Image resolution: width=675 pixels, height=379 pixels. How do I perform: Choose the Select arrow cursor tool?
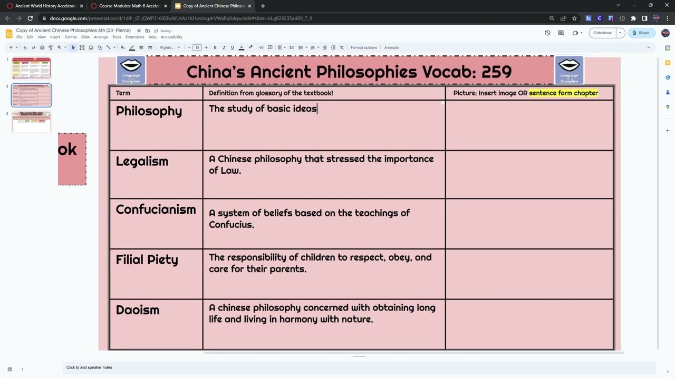click(73, 47)
